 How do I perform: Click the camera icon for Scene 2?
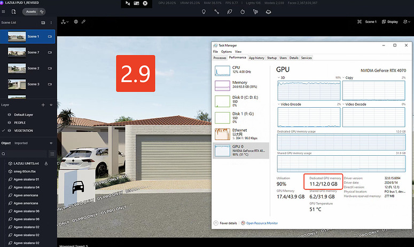click(x=50, y=68)
